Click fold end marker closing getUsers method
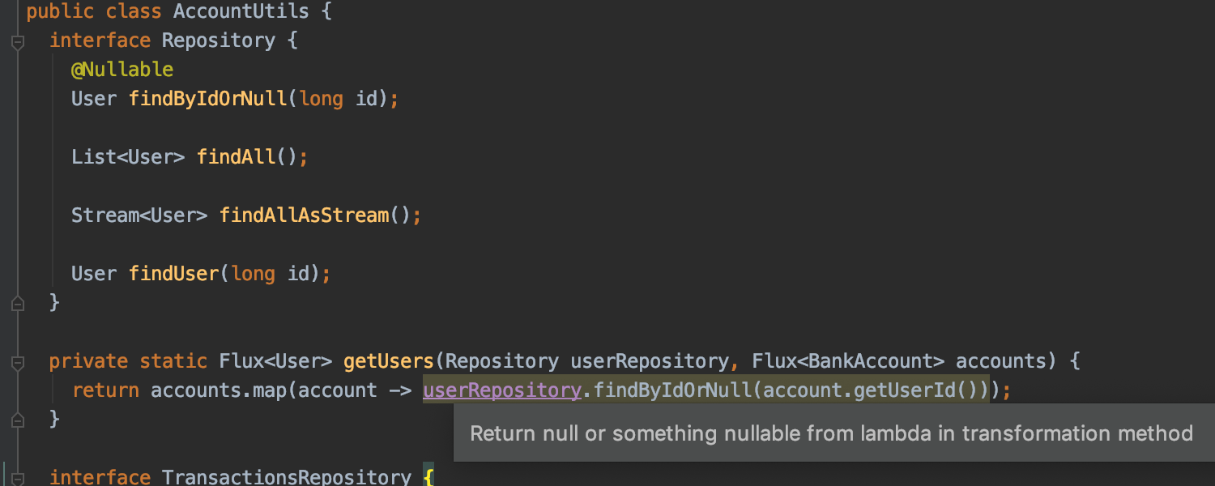The image size is (1215, 486). point(17,420)
